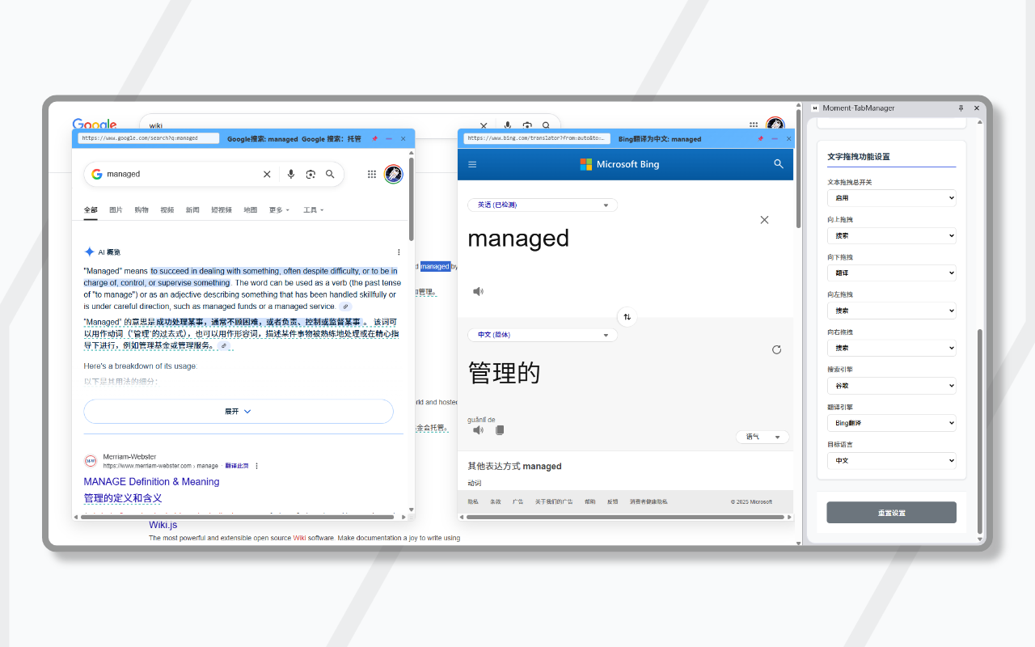Click the 重置设置 button

[891, 513]
